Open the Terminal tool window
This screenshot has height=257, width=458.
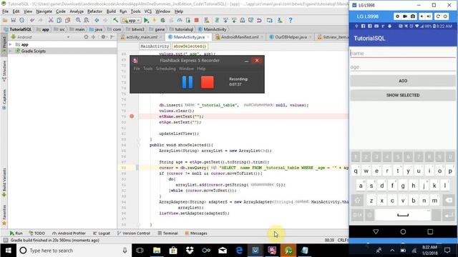[x=167, y=233]
